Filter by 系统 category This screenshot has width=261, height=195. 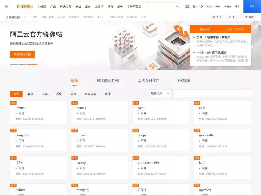pos(59,94)
